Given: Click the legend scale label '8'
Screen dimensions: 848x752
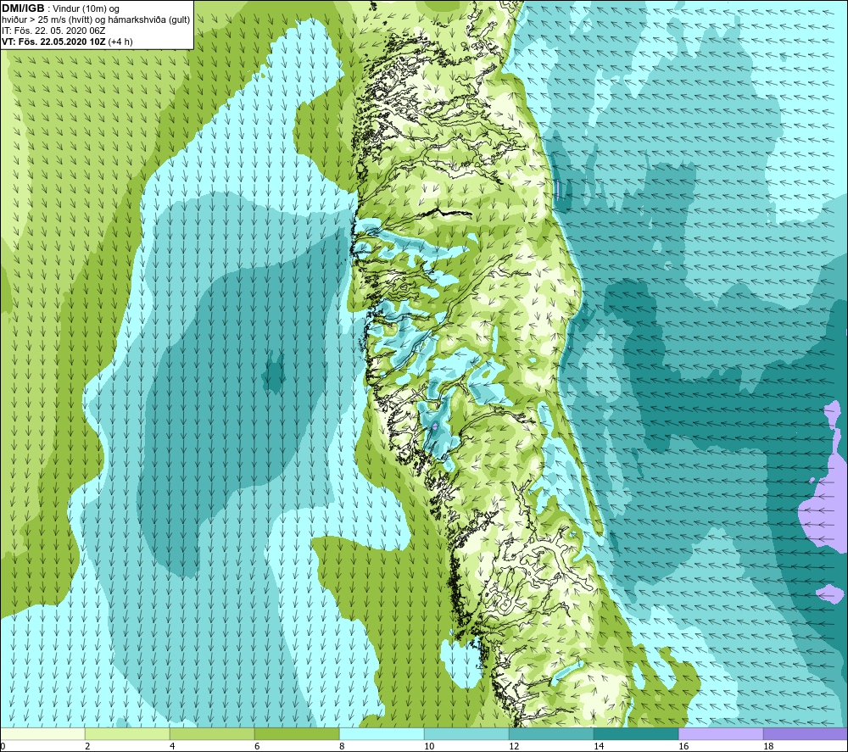Looking at the screenshot, I should pos(342,747).
